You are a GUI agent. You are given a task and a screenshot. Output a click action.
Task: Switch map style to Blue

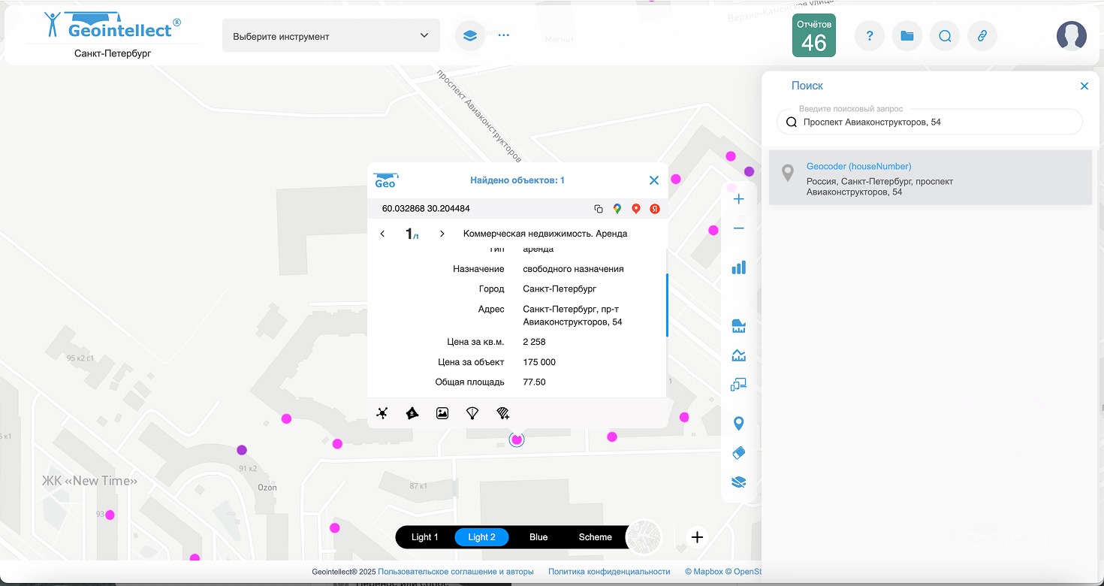click(538, 537)
